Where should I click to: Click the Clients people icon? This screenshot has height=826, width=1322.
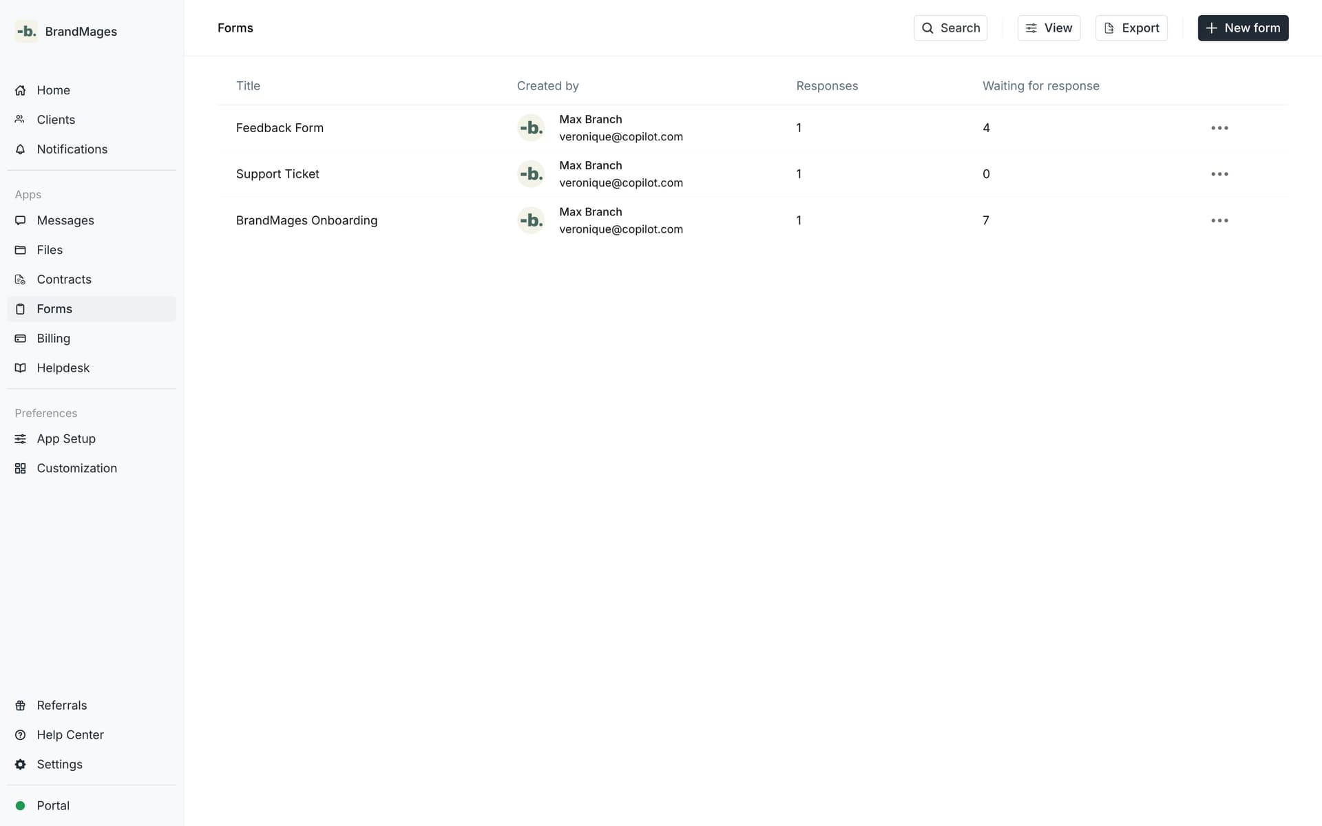(x=21, y=120)
